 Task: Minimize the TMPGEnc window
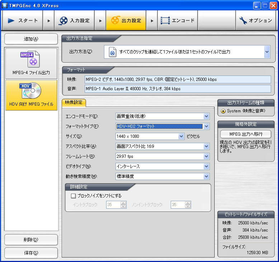coord(256,6)
